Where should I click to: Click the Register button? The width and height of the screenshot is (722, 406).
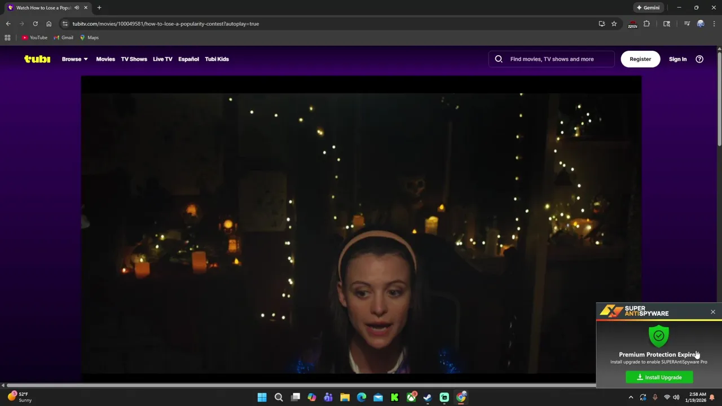(640, 59)
